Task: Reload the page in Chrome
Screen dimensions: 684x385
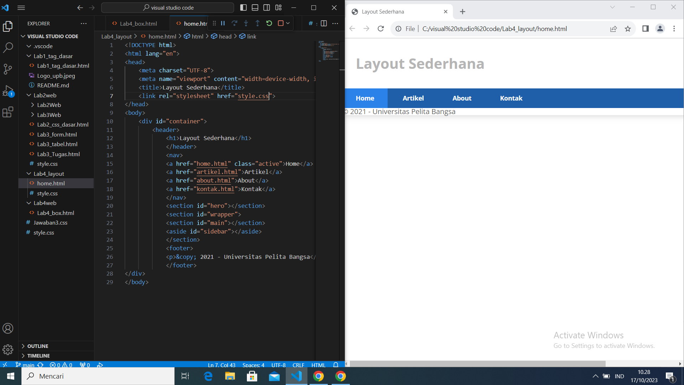Action: [x=381, y=29]
